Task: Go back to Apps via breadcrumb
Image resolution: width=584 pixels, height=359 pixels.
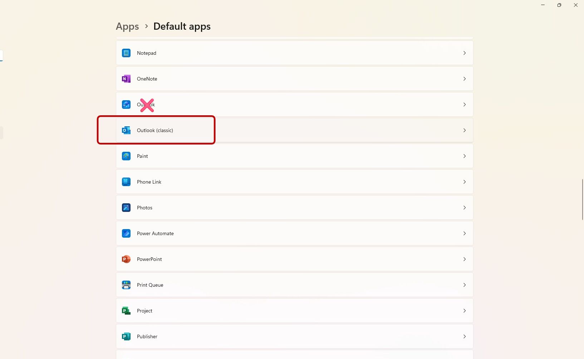Action: (x=127, y=26)
